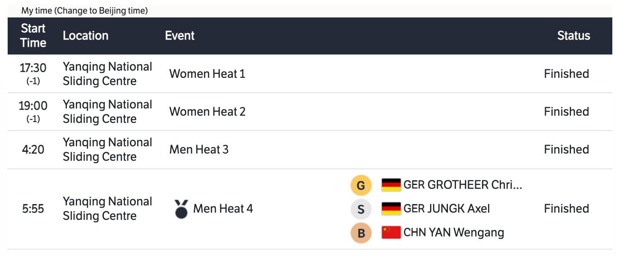Click the Start Time column header

(33, 36)
